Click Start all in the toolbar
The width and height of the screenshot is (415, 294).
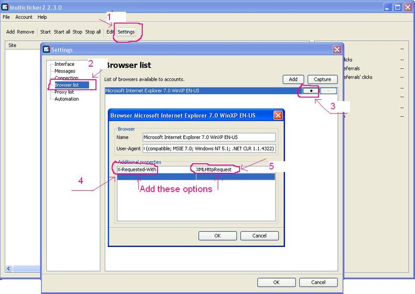(62, 32)
